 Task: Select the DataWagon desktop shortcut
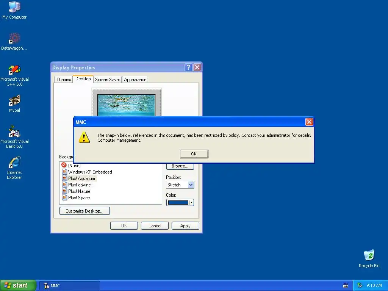(14, 42)
